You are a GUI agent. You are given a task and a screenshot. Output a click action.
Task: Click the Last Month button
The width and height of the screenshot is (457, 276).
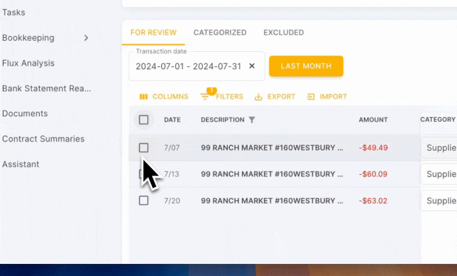pos(306,66)
